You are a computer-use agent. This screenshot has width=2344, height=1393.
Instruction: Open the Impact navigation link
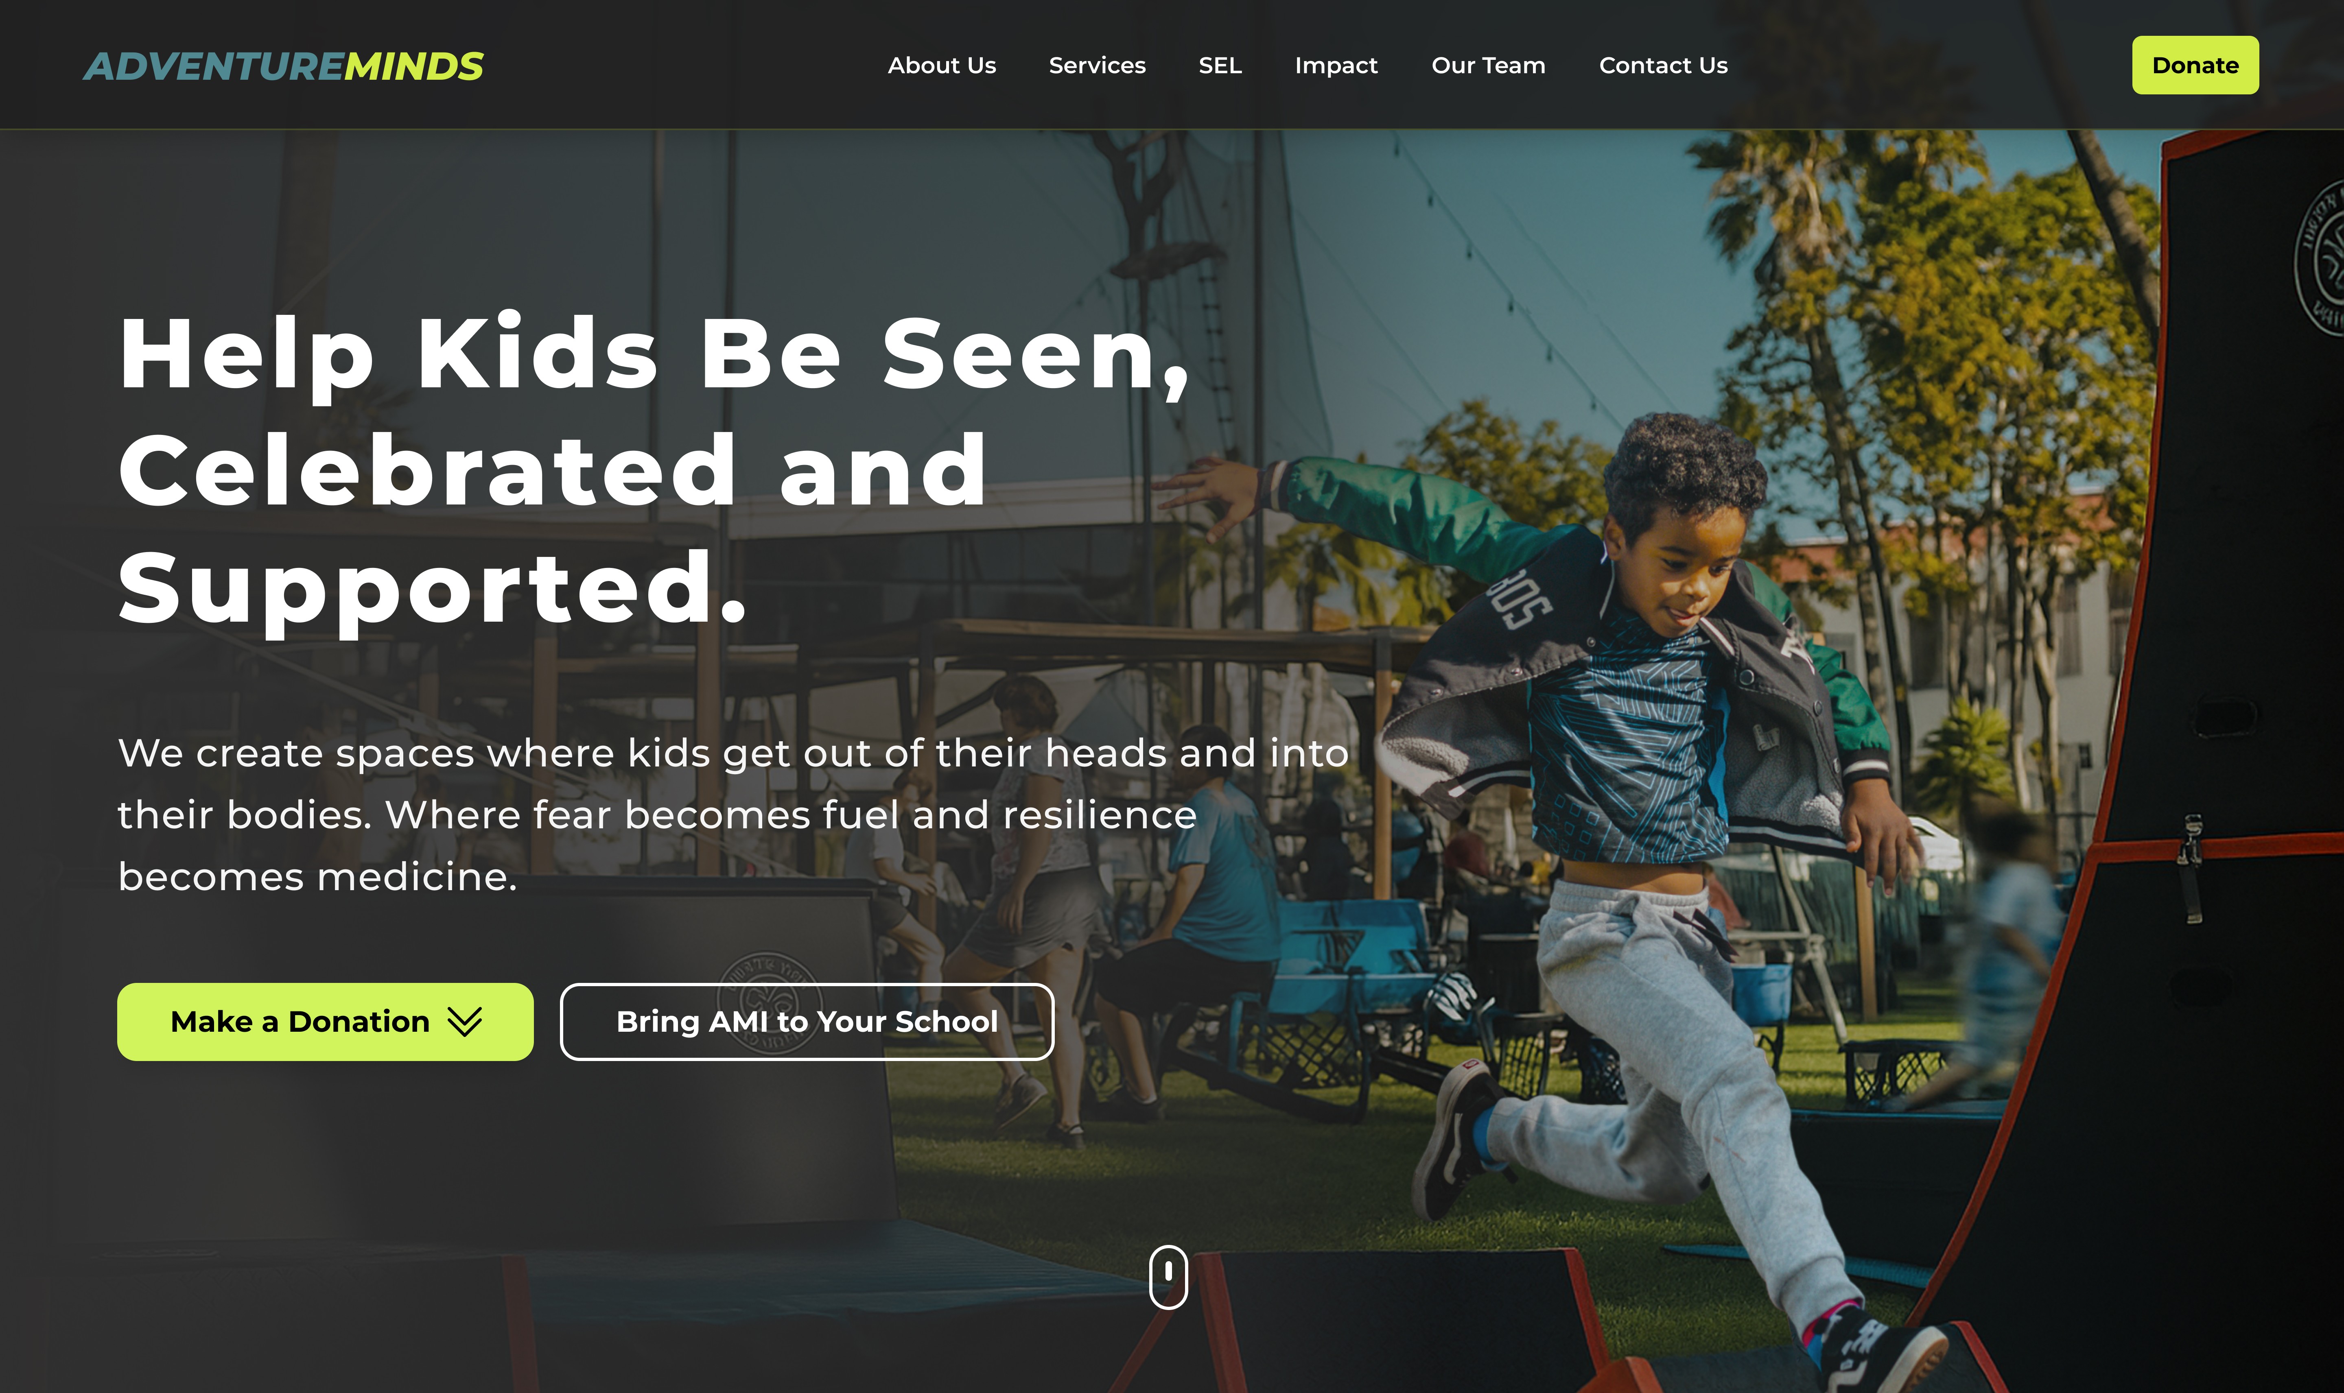tap(1336, 66)
